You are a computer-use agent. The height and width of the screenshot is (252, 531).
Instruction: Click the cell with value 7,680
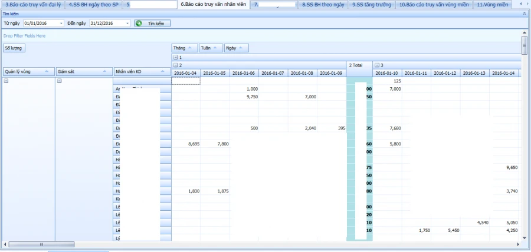(x=387, y=128)
